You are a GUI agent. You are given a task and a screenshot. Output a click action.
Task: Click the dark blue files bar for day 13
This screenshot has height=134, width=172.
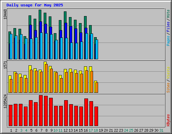[x=71, y=35]
